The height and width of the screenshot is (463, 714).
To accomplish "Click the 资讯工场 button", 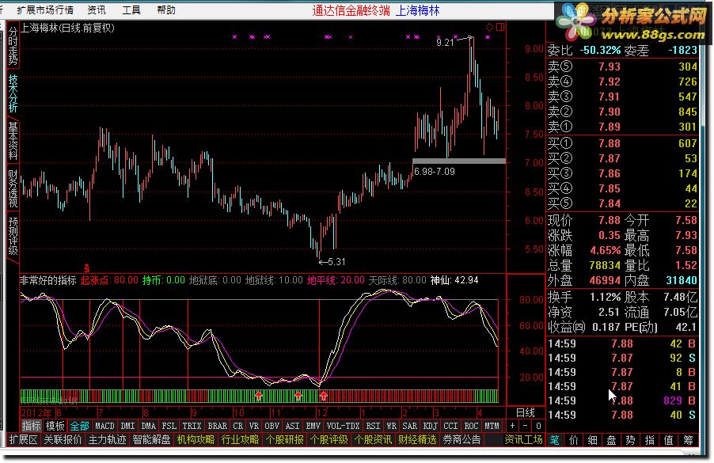I will tap(524, 440).
